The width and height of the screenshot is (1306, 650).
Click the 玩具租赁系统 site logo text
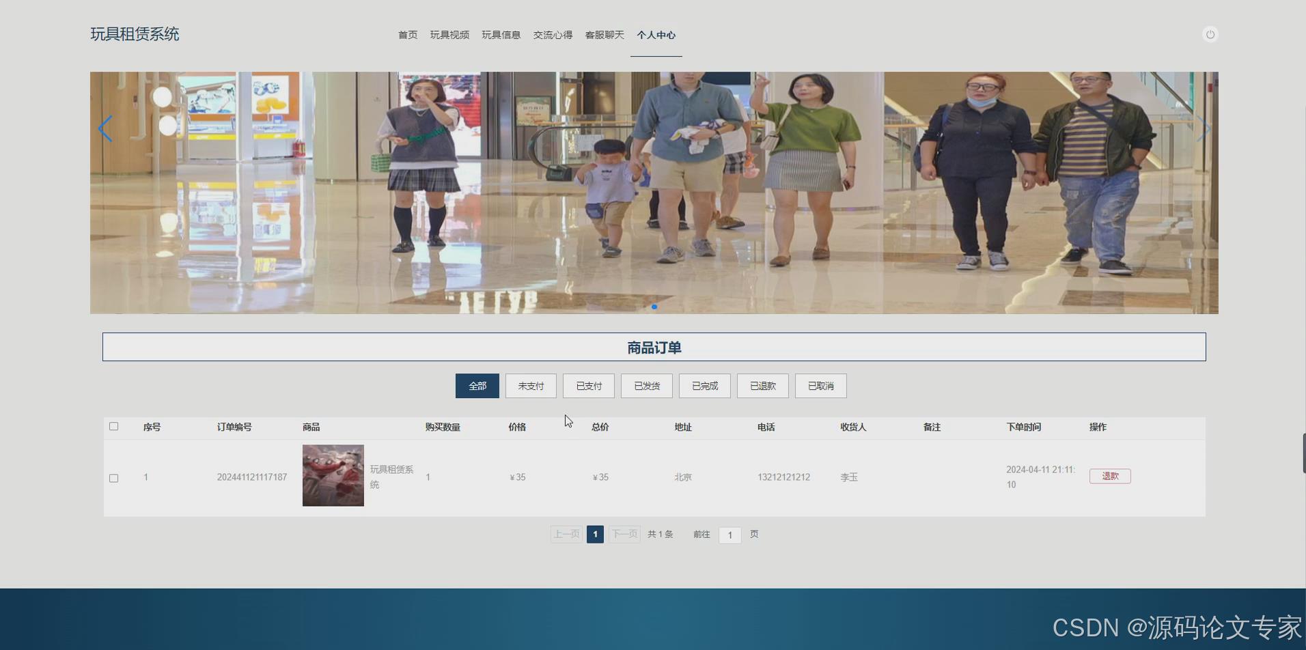coord(134,34)
